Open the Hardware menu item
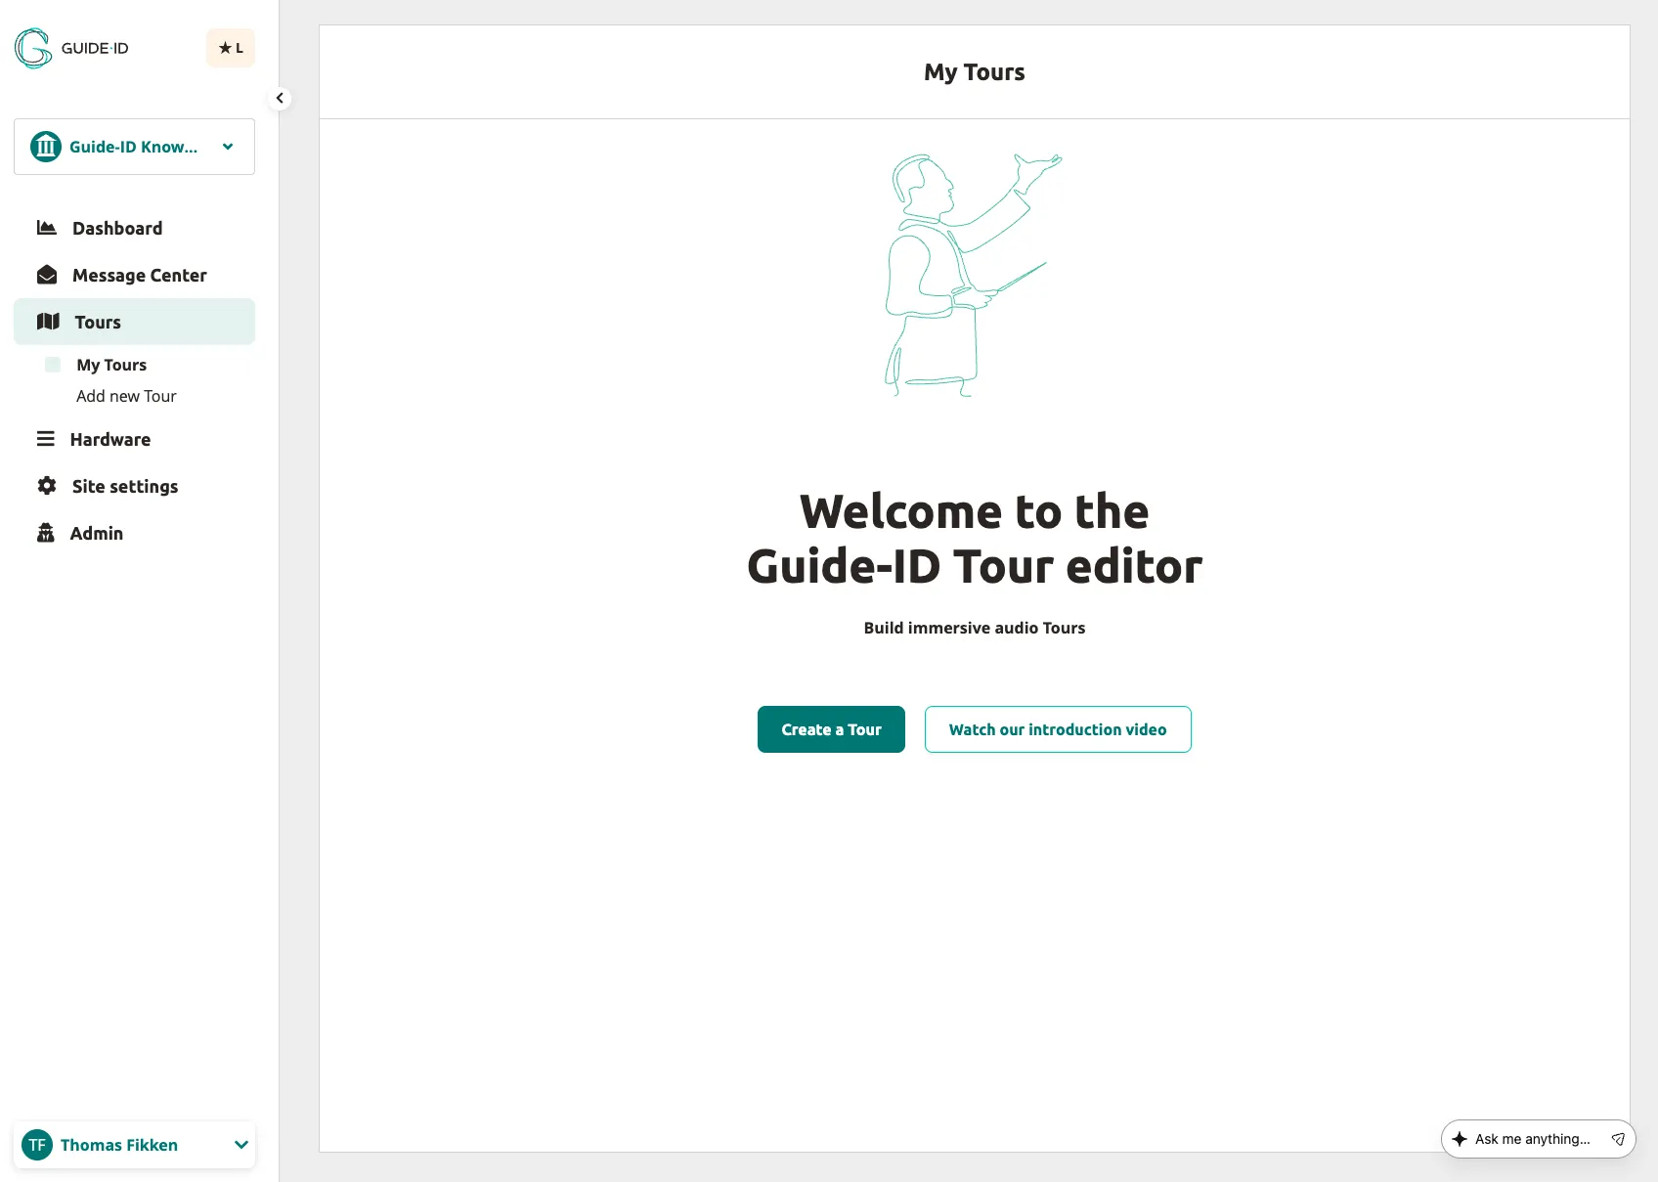The height and width of the screenshot is (1182, 1658). 134,439
